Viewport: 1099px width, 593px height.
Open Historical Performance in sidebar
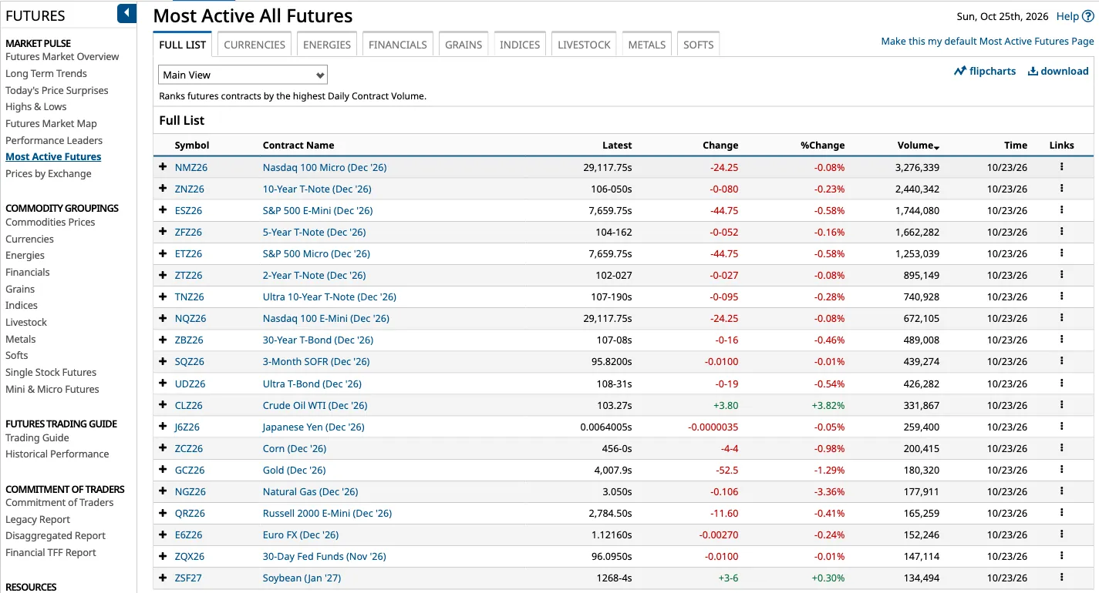(57, 454)
